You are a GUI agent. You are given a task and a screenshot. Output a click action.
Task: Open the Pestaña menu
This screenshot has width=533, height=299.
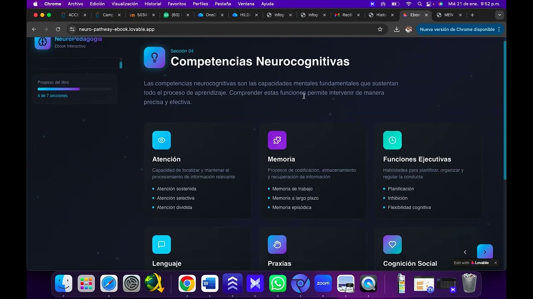[223, 4]
